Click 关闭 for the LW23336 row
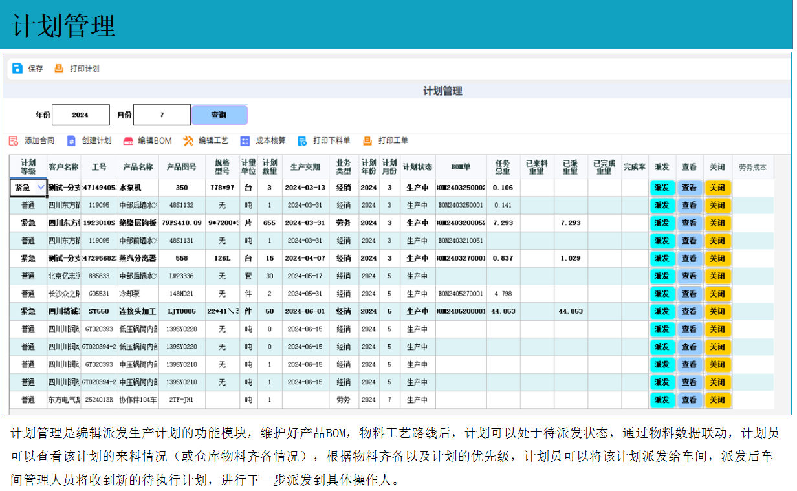Viewport: 797px width, 491px height. pyautogui.click(x=717, y=276)
